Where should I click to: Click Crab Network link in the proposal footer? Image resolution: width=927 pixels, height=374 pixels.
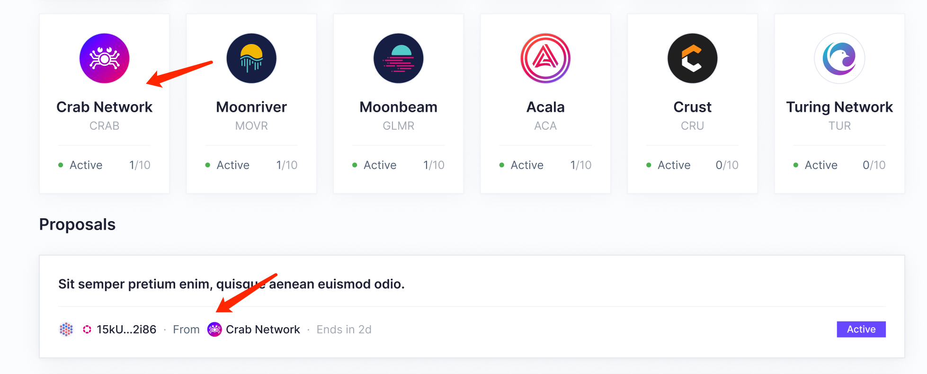point(263,329)
